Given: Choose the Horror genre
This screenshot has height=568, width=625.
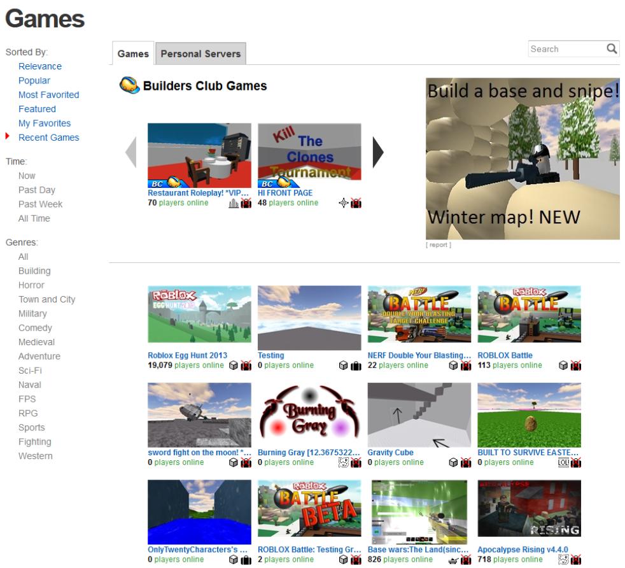Looking at the screenshot, I should (x=31, y=285).
